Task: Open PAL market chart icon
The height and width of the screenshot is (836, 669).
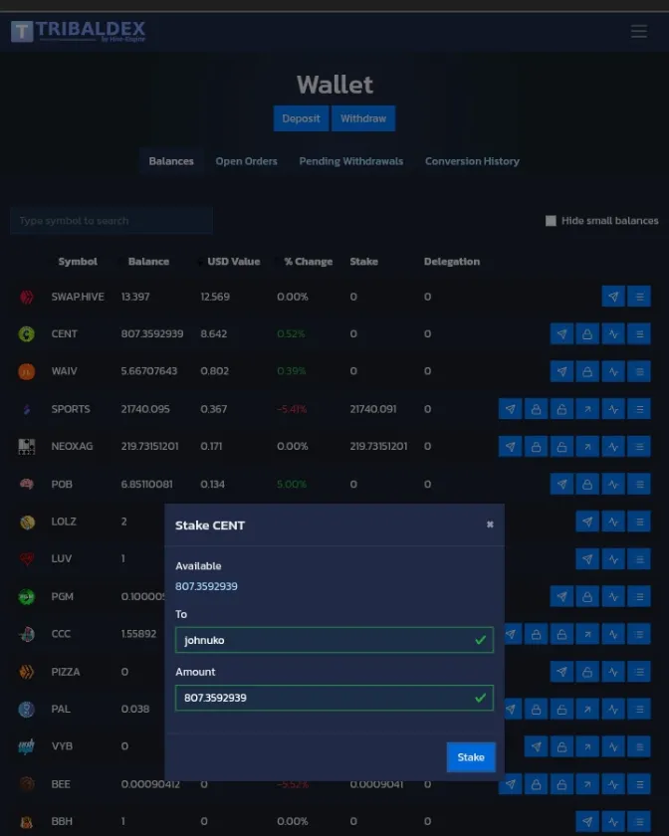Action: click(613, 709)
